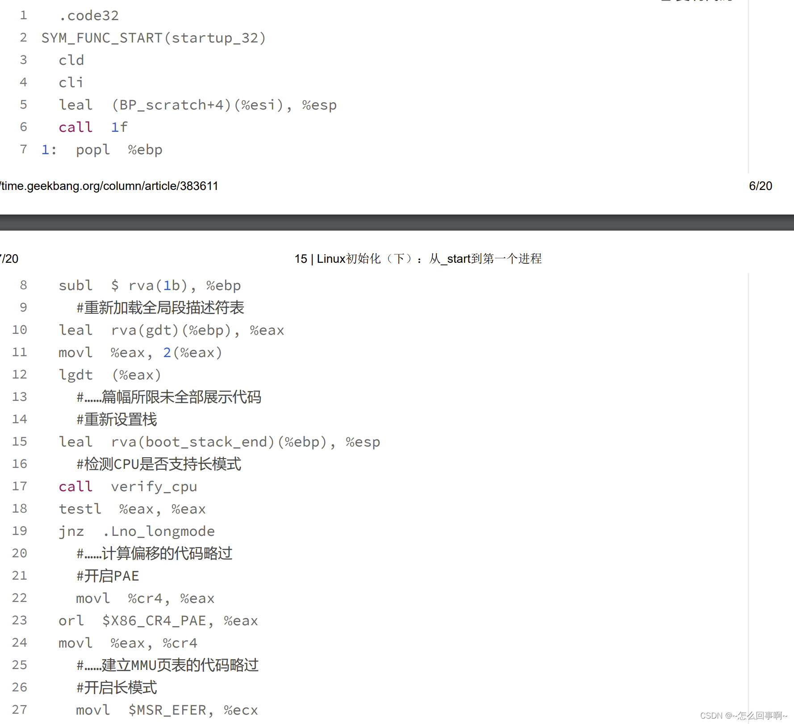Image resolution: width=794 pixels, height=724 pixels.
Task: Click line number 15 in the gutter
Action: (20, 442)
